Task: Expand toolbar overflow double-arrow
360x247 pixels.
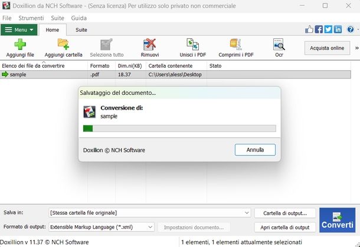Action: point(357,48)
